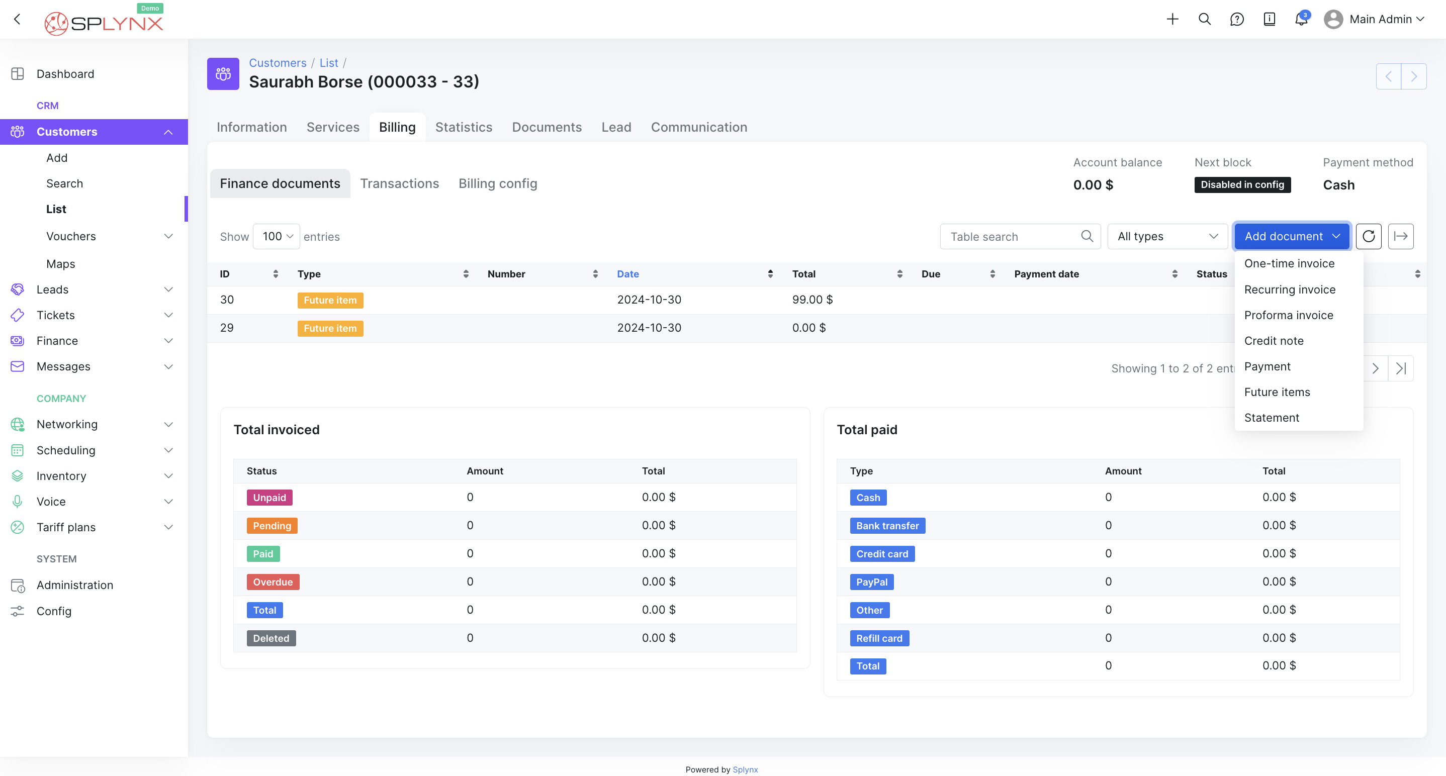Open the show 100 entries dropdown
This screenshot has height=776, width=1446.
277,236
